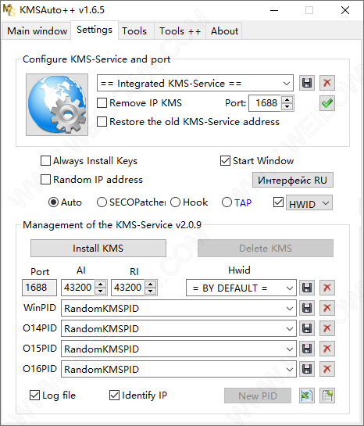Uncheck the Start Window option
The height and width of the screenshot is (426, 364).
click(225, 160)
